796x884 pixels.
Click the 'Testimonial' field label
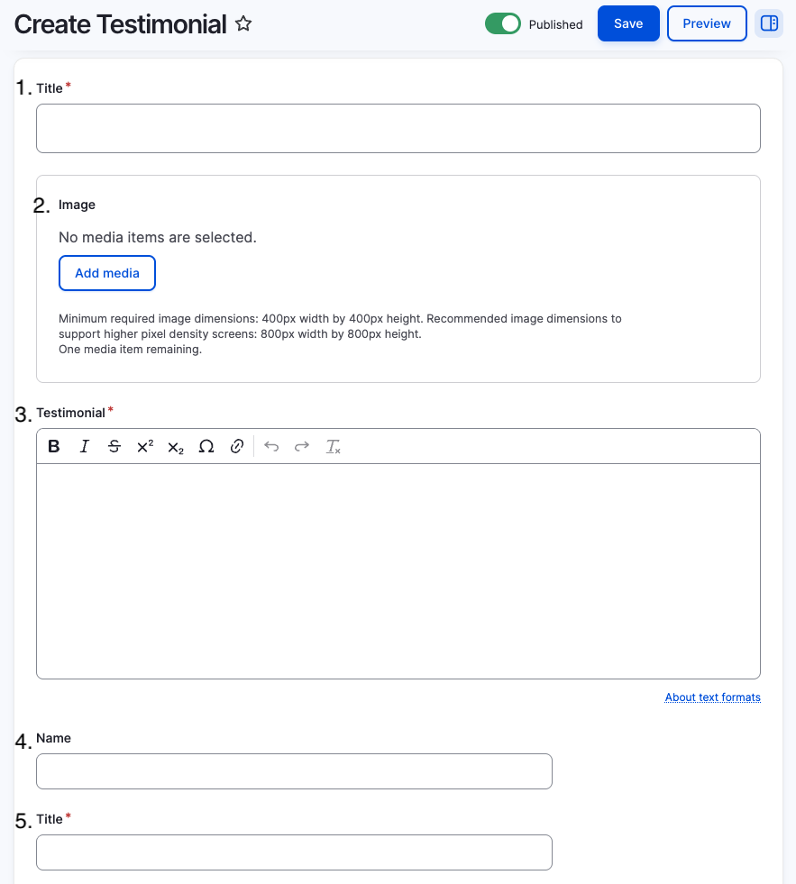click(70, 414)
